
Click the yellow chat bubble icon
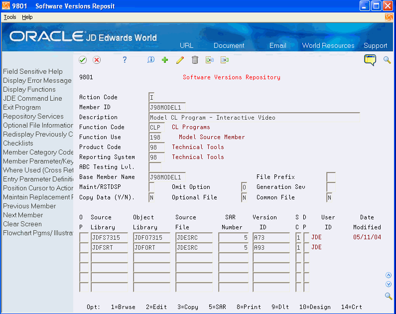(370, 60)
